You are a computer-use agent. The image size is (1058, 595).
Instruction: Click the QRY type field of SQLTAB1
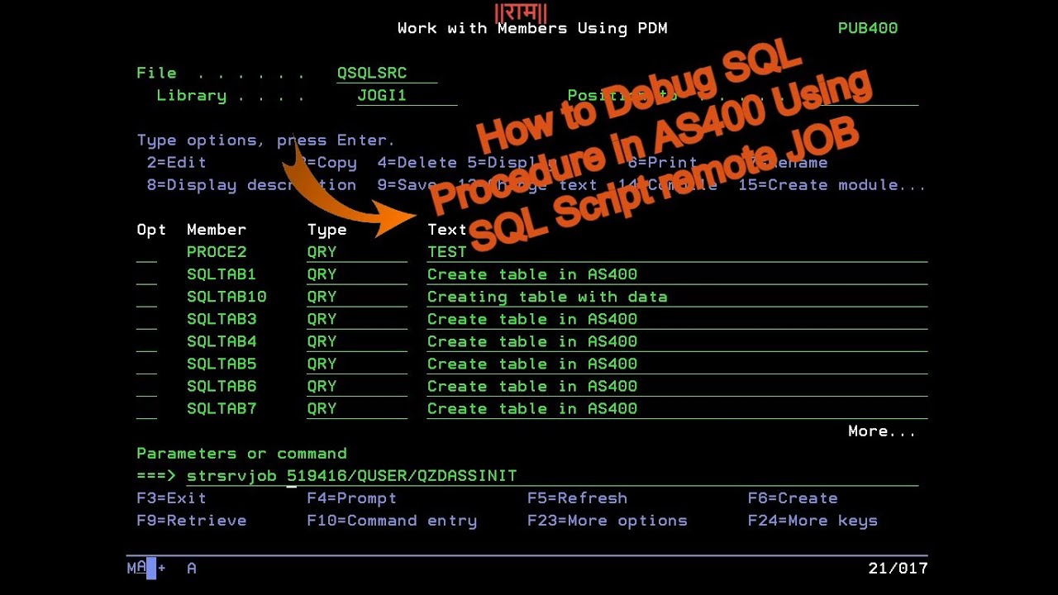pos(357,275)
